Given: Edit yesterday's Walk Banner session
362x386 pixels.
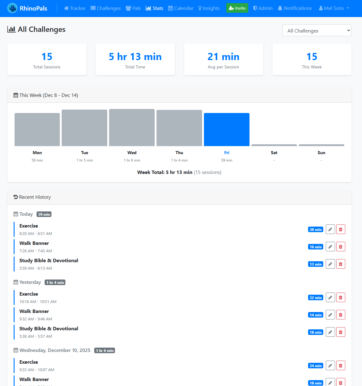Looking at the screenshot, I should pos(330,315).
